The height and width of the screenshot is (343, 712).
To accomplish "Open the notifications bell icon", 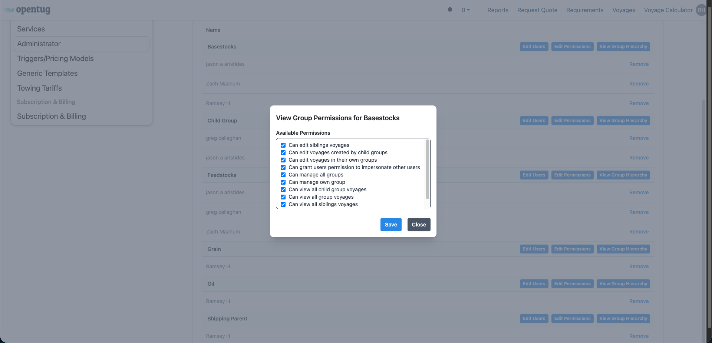I will (x=449, y=10).
